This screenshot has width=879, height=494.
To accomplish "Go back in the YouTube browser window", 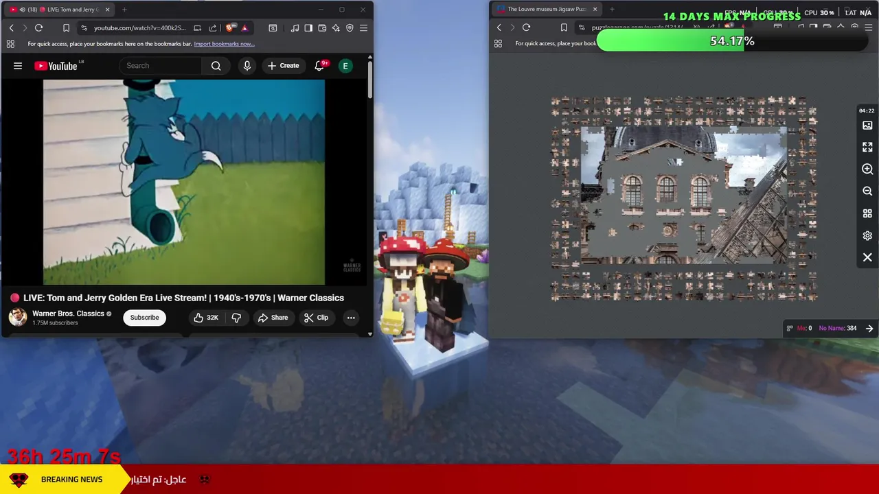I will coord(11,28).
